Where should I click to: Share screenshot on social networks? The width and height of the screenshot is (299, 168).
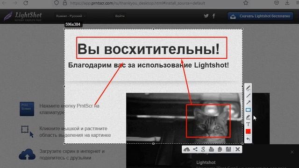(195, 149)
